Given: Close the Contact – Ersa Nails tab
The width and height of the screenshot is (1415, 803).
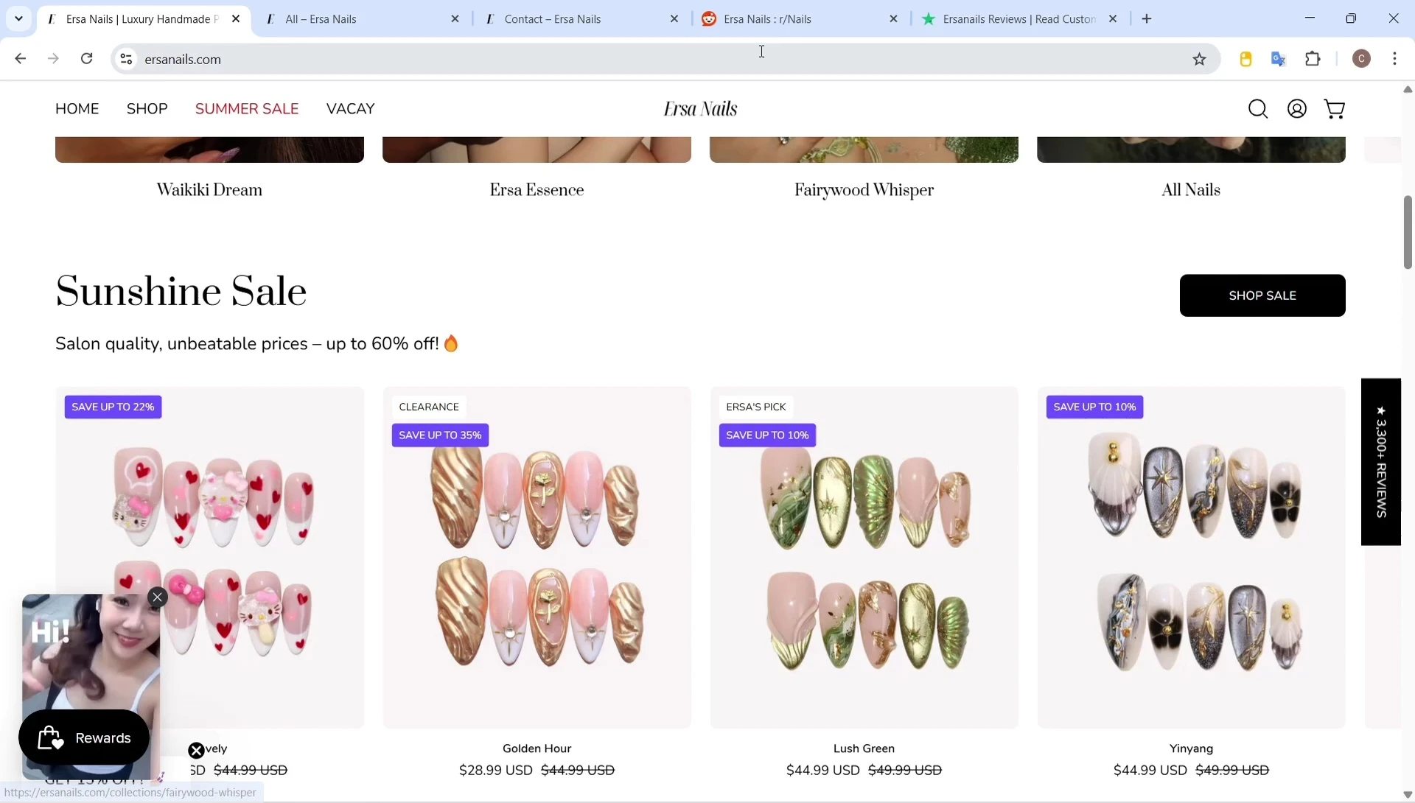Looking at the screenshot, I should [x=674, y=19].
